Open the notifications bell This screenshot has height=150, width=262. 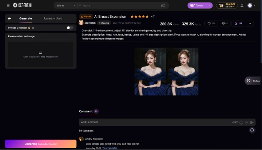click(x=242, y=5)
